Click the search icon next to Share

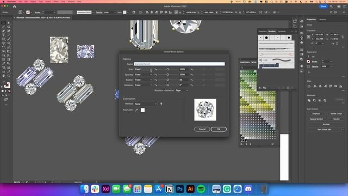[331, 7]
